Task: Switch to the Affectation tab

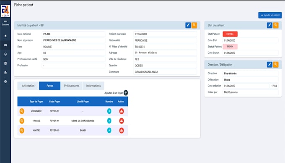Action: 28,86
